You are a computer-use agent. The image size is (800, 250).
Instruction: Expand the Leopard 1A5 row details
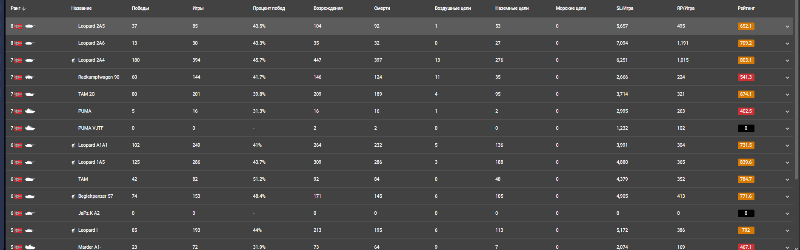(787, 162)
